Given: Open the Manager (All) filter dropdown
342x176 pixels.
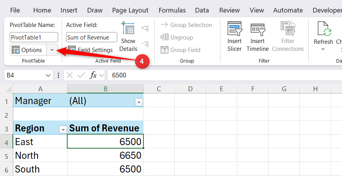Looking at the screenshot, I should (x=139, y=102).
